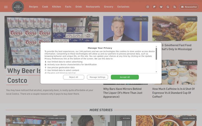This screenshot has height=126, width=202.
Task: Click the Fast Food category tag
Action: pos(190,19)
